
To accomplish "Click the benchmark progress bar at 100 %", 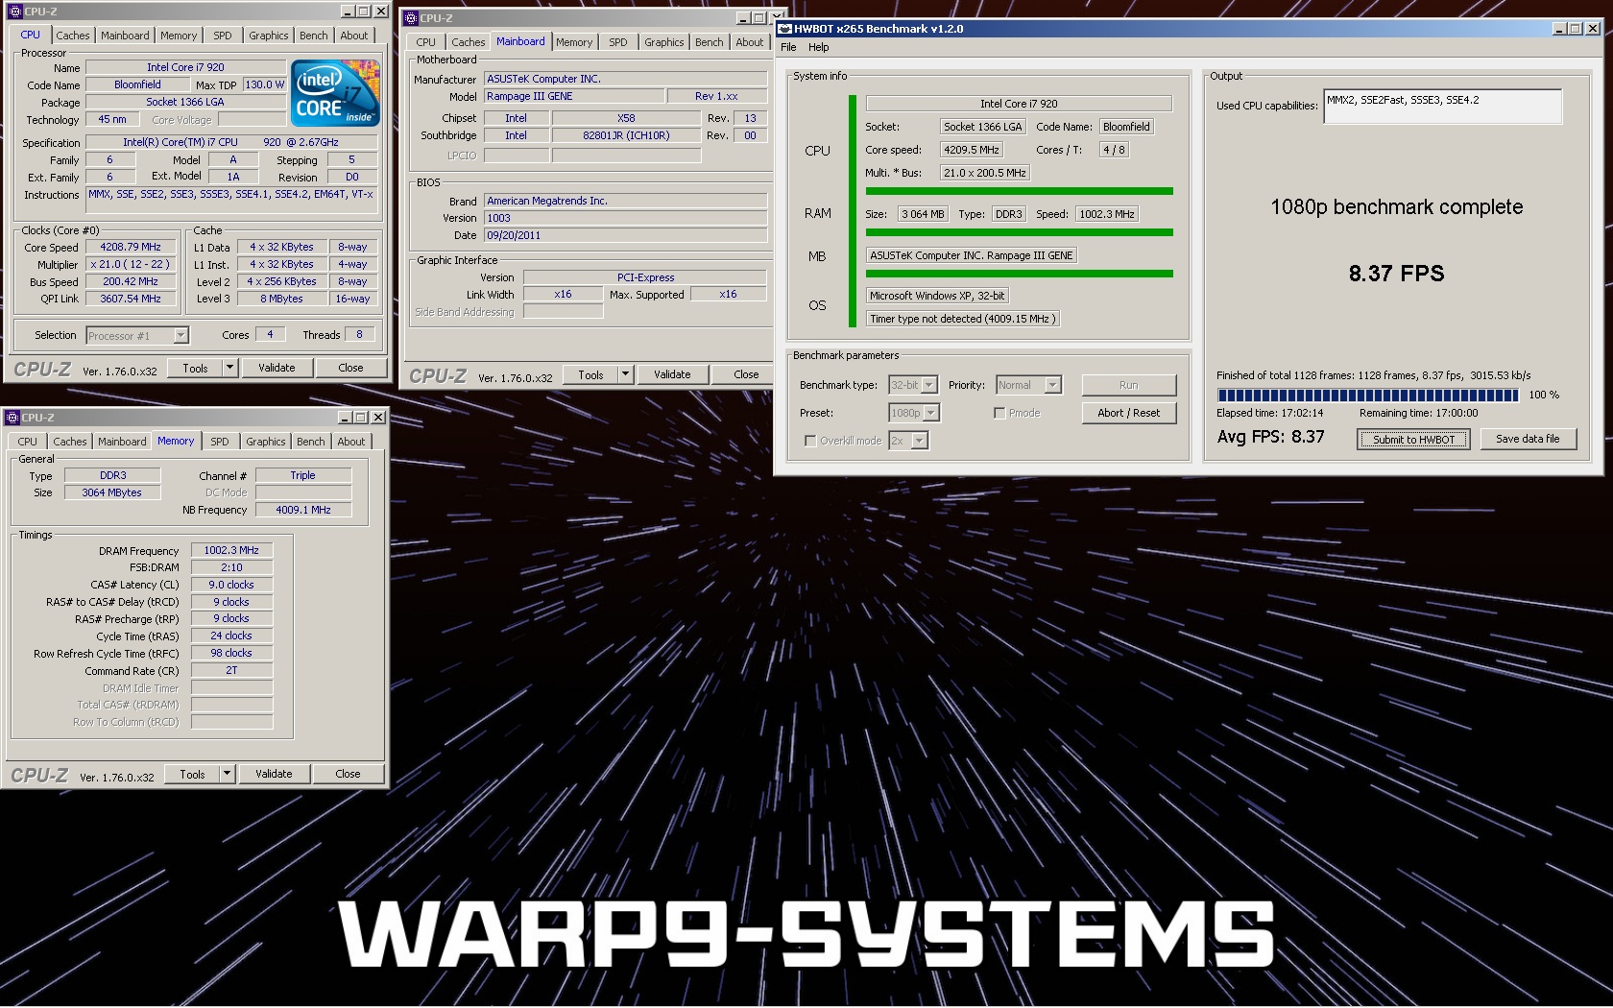I will [x=1368, y=395].
